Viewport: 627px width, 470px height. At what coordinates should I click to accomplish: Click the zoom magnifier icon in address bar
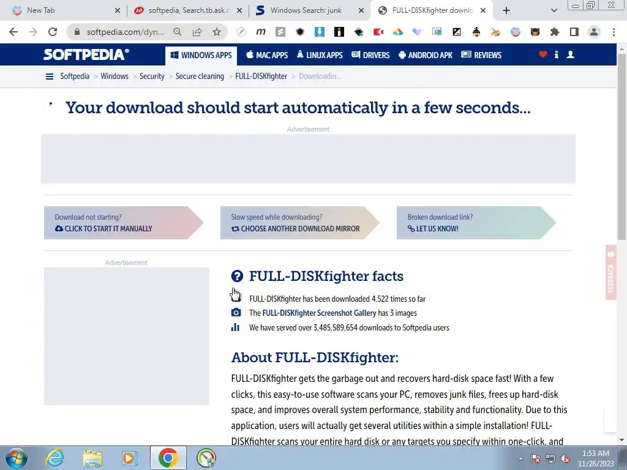[x=178, y=32]
